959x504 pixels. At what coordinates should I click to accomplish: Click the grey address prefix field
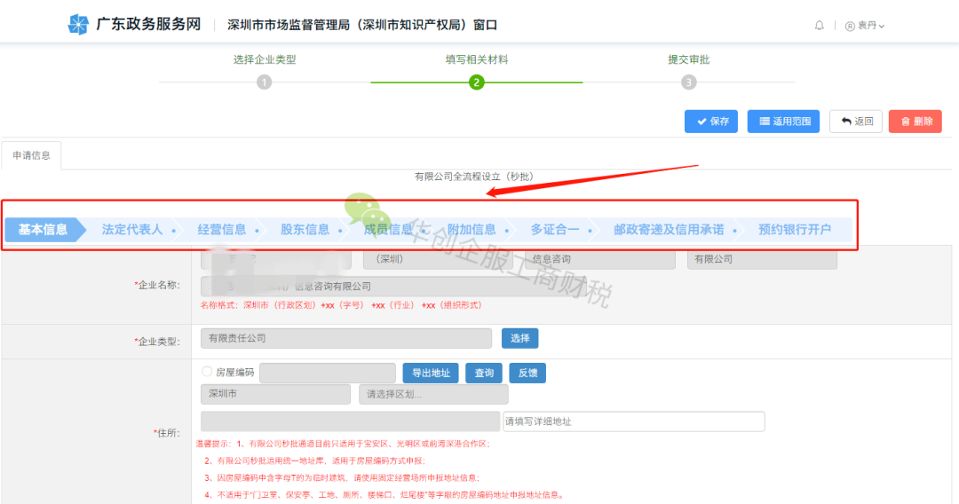[x=350, y=421]
